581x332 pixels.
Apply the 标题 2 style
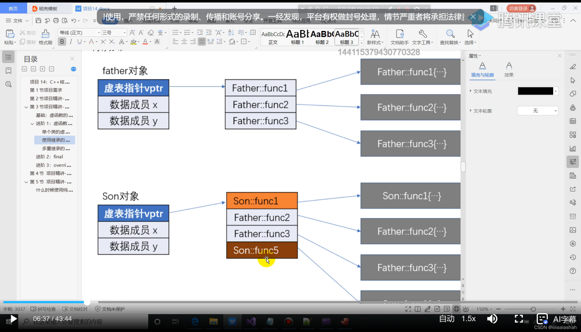[322, 37]
